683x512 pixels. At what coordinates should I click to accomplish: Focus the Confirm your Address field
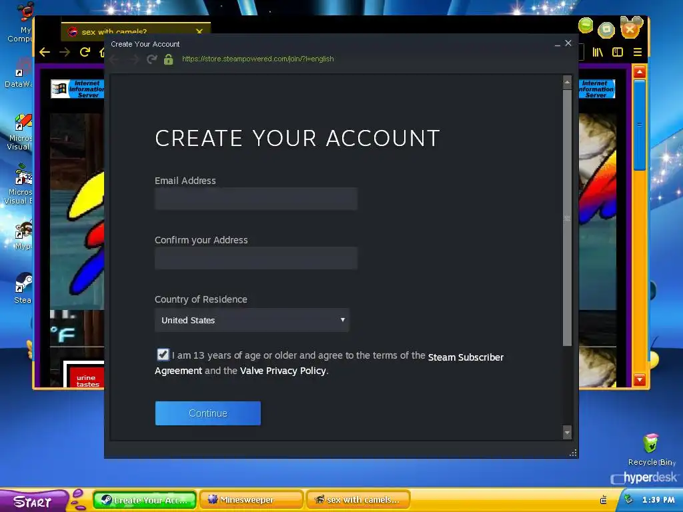click(256, 258)
